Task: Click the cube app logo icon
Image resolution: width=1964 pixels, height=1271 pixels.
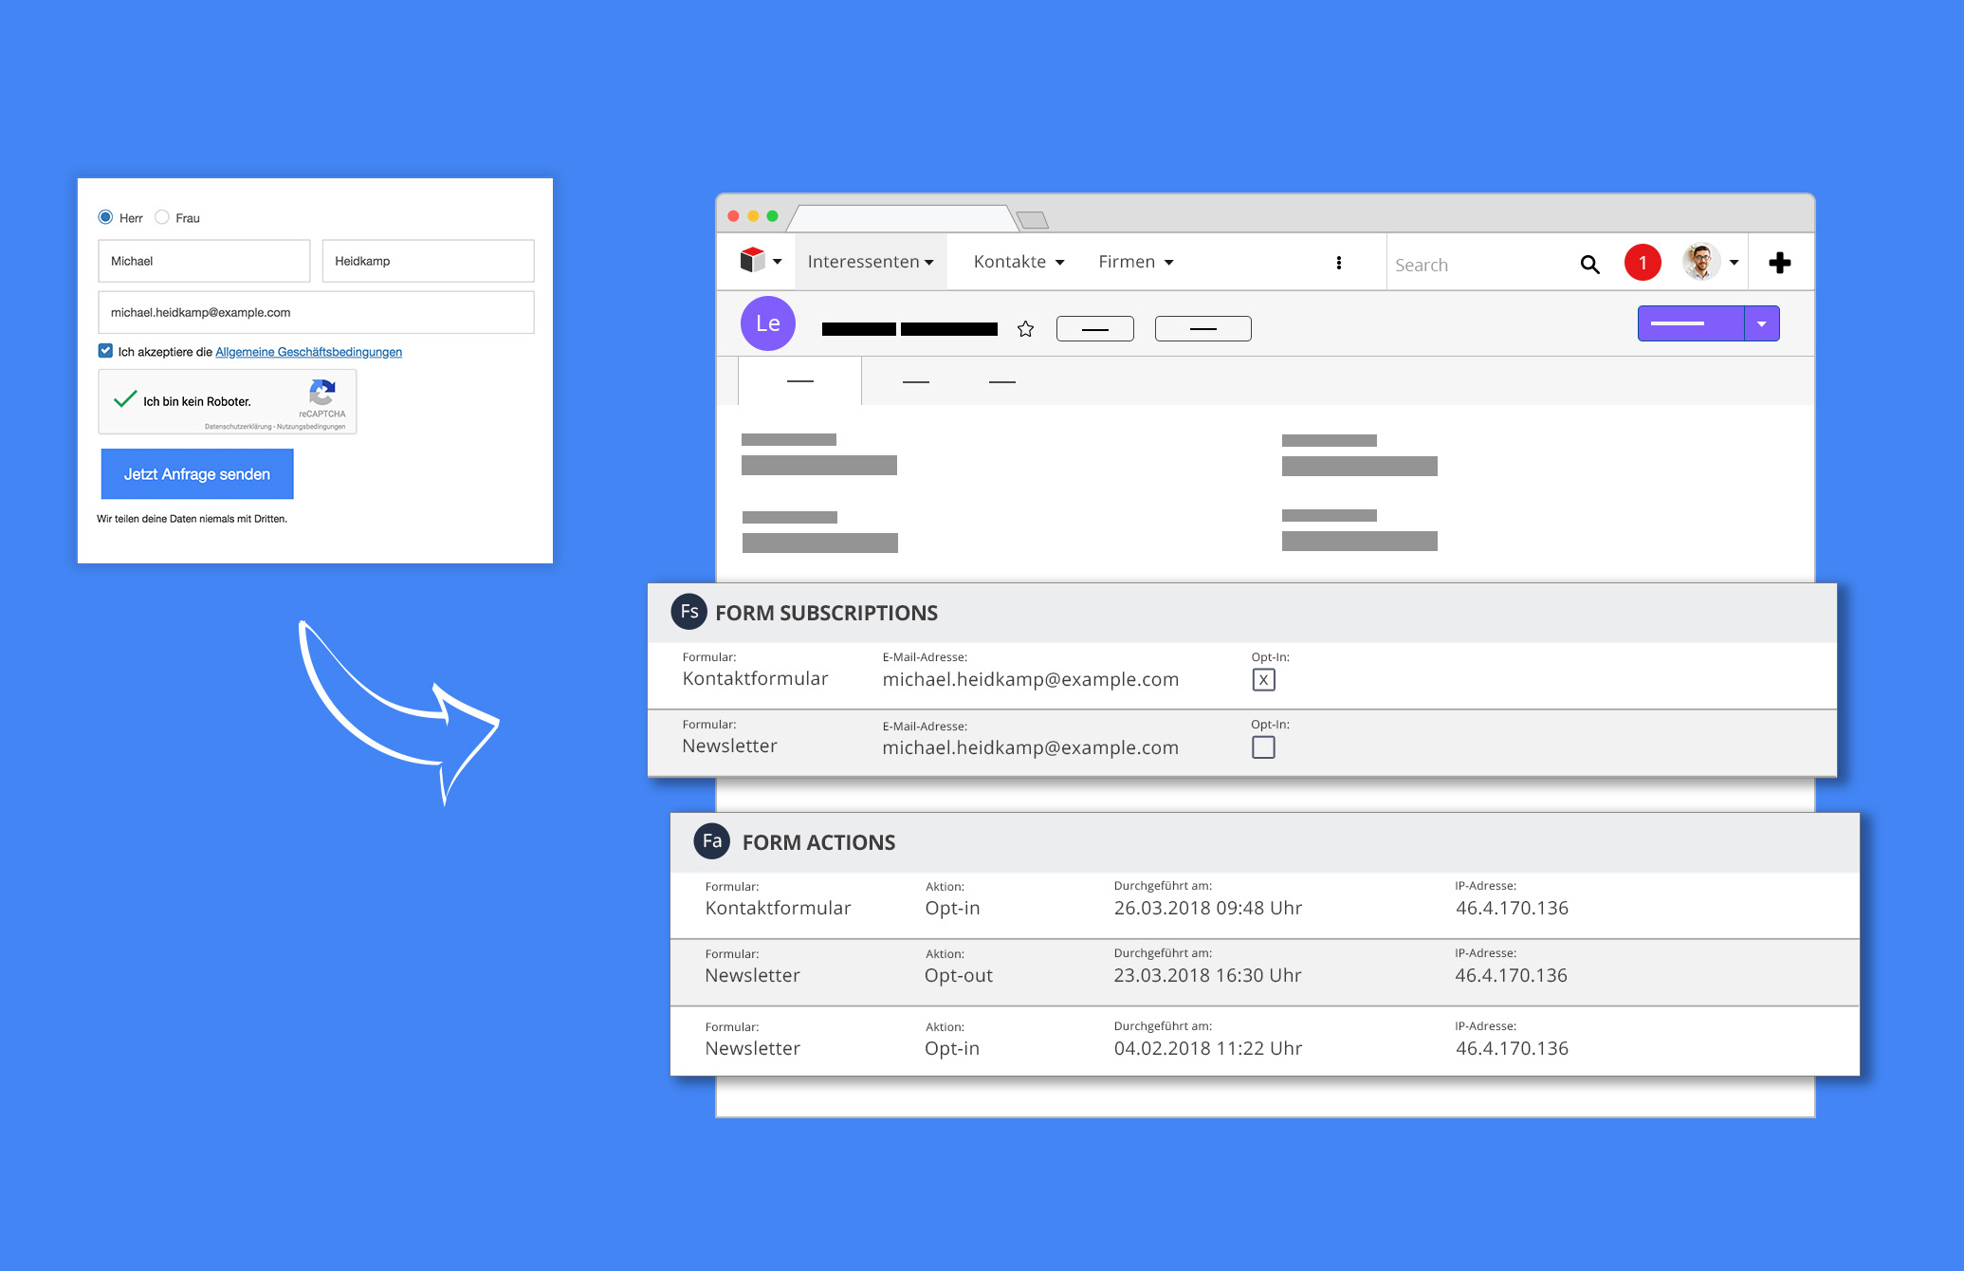Action: point(750,262)
